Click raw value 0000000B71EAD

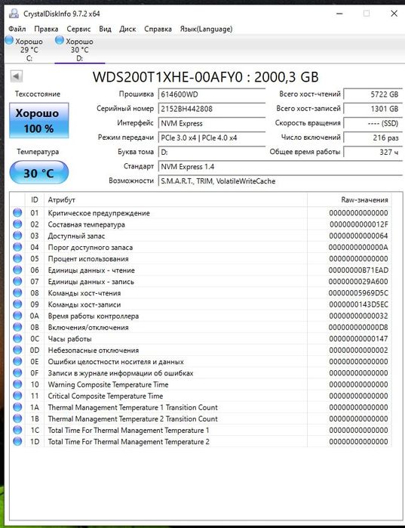click(x=358, y=270)
